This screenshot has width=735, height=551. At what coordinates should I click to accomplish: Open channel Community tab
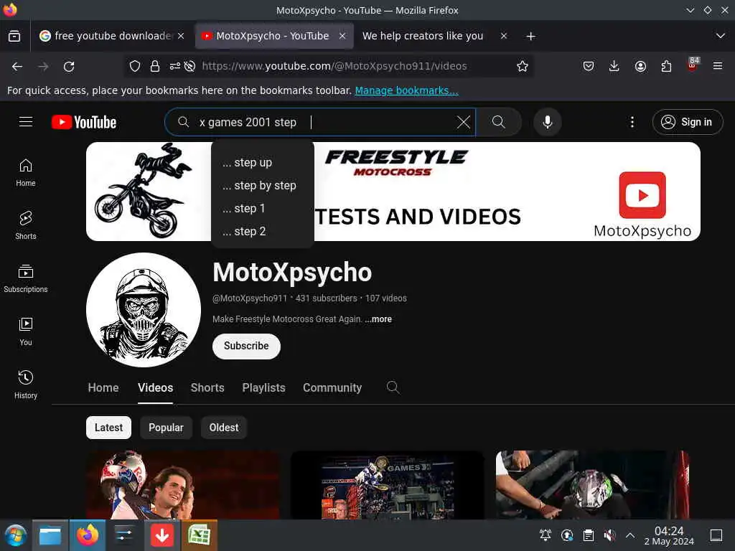click(332, 388)
